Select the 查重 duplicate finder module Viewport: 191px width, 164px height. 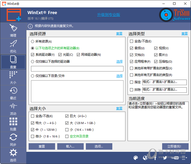13,62
